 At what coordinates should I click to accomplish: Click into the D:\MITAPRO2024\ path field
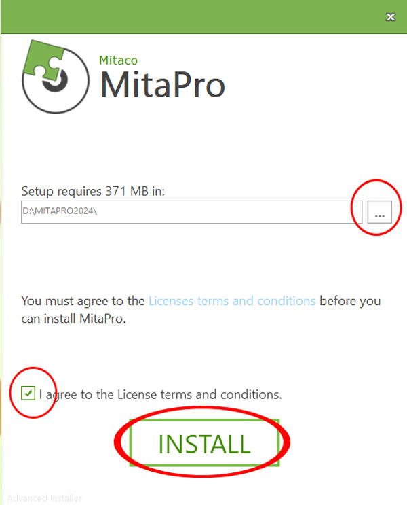click(191, 212)
